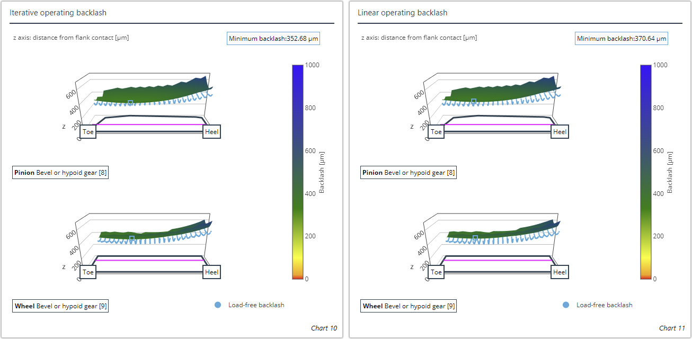Click the Minimum backlash 370.64 µm box
This screenshot has width=692, height=339.
click(x=621, y=38)
